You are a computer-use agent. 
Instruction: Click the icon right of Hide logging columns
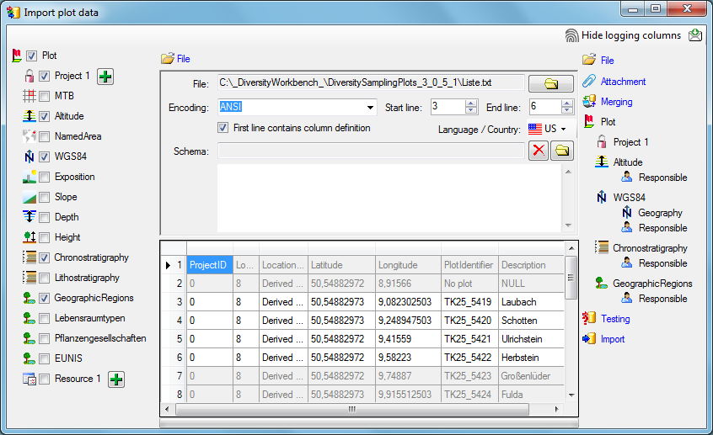tap(695, 35)
